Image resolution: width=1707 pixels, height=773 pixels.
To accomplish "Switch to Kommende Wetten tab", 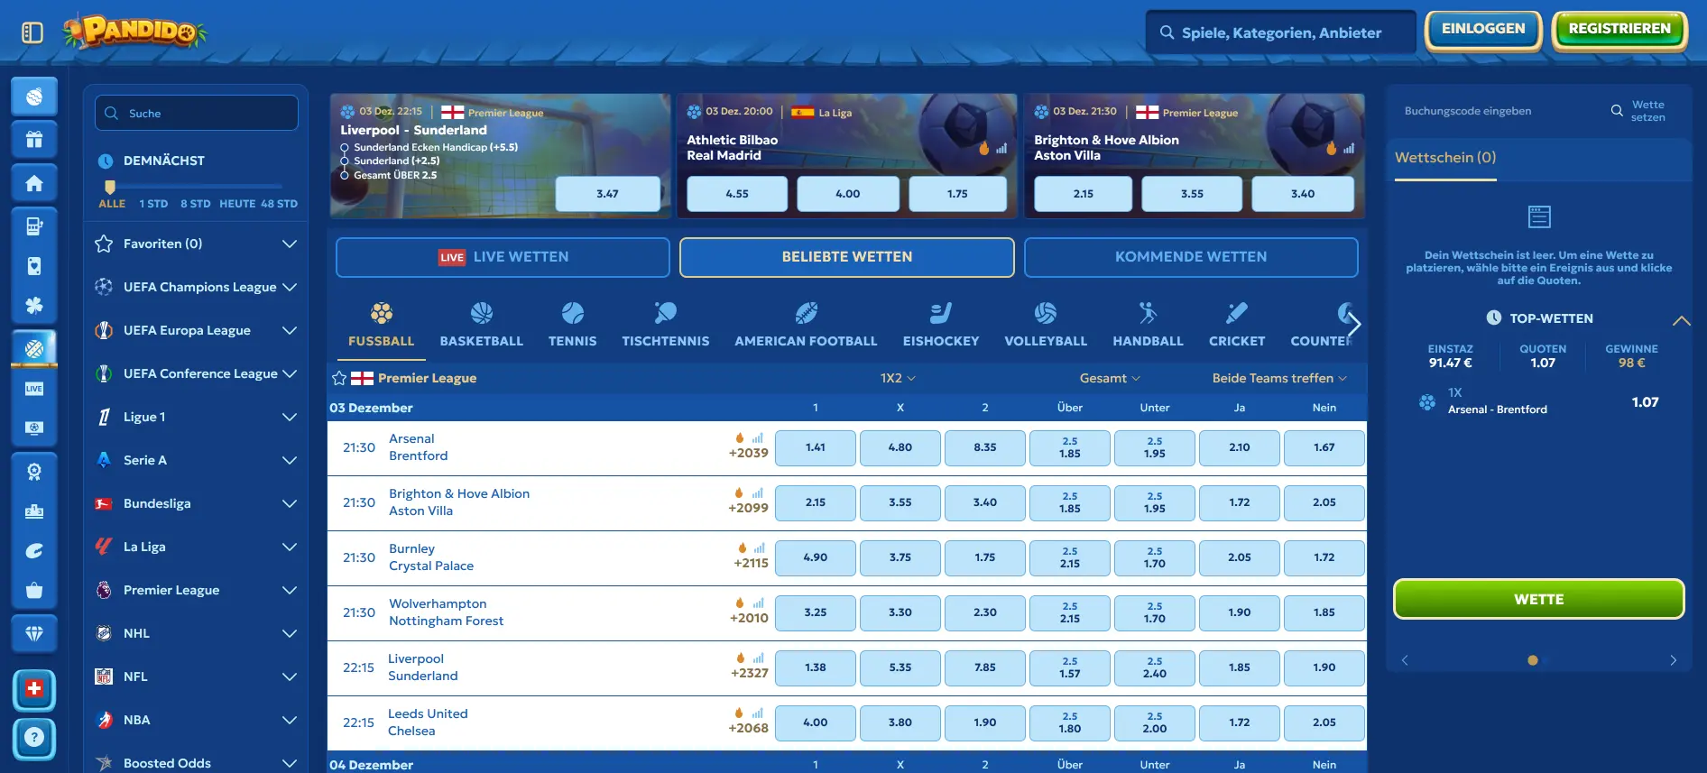I will coord(1191,257).
